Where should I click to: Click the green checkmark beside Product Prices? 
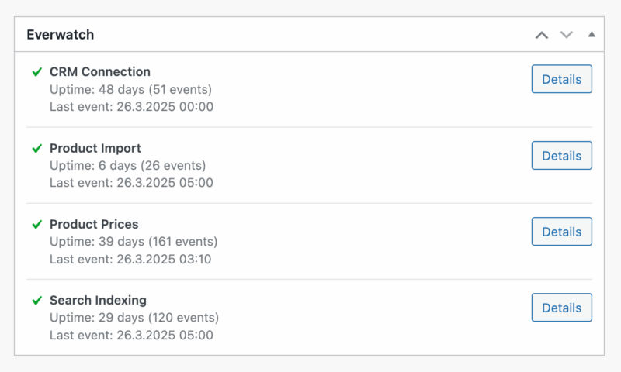pos(36,224)
